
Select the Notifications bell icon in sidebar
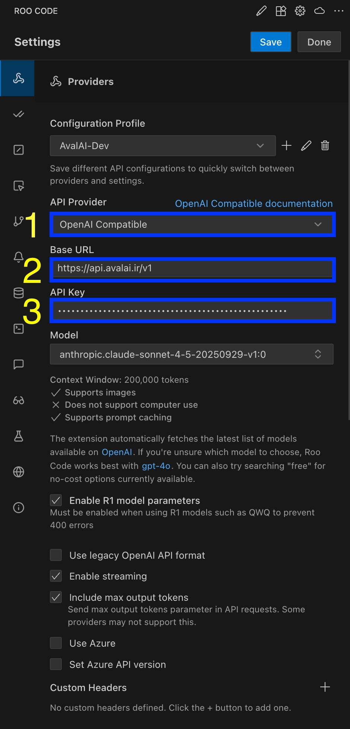(x=18, y=256)
